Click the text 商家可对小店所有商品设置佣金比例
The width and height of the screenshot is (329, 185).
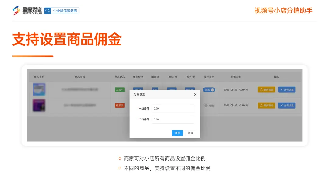click(x=165, y=159)
